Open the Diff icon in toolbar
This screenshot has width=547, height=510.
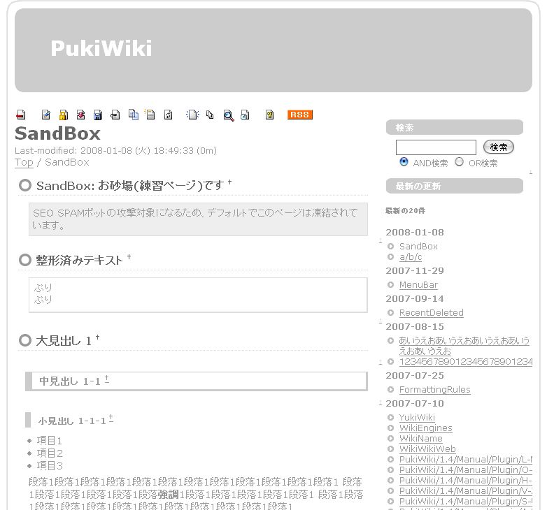tap(80, 115)
